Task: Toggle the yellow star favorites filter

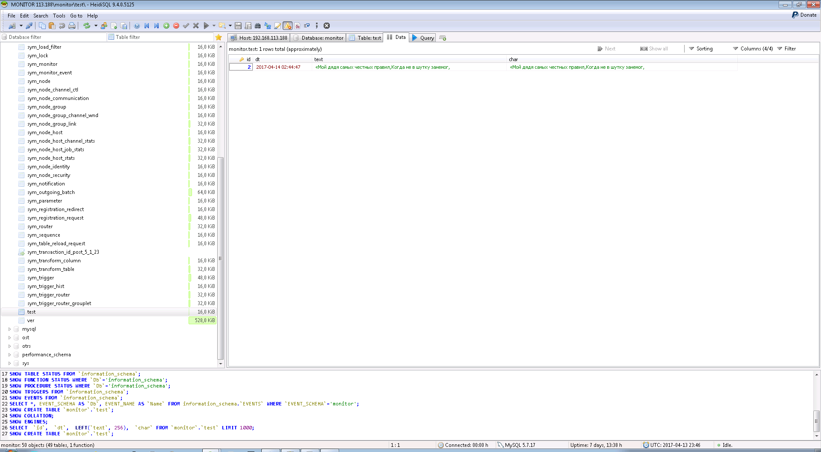Action: 219,37
